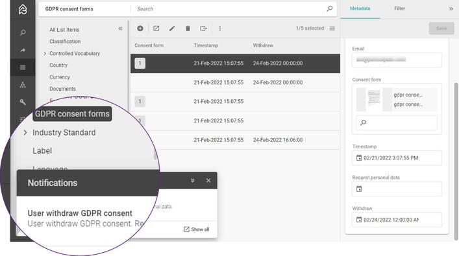This screenshot has width=459, height=256.
Task: Open Withdraw calendar picker icon
Action: [x=359, y=220]
